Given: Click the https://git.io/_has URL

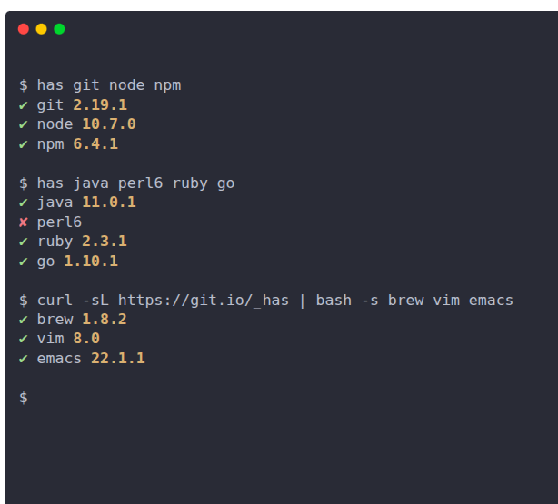Looking at the screenshot, I should (204, 301).
